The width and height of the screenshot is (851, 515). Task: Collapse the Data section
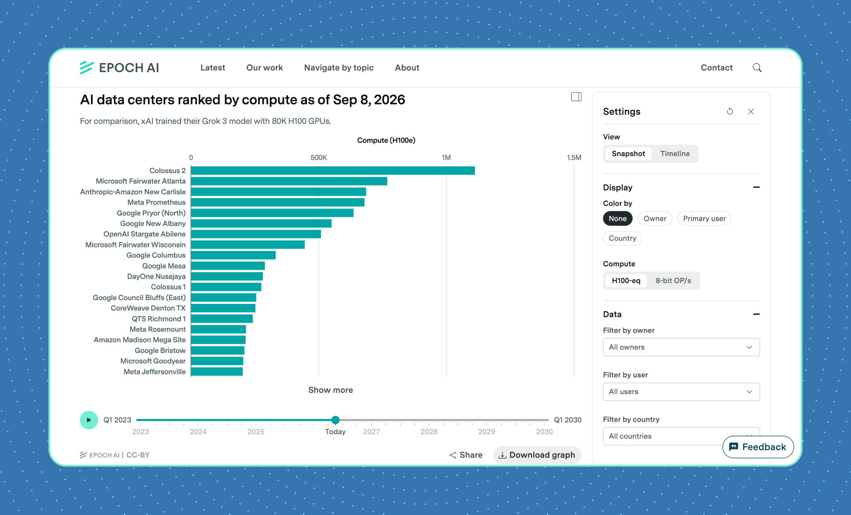coord(756,314)
